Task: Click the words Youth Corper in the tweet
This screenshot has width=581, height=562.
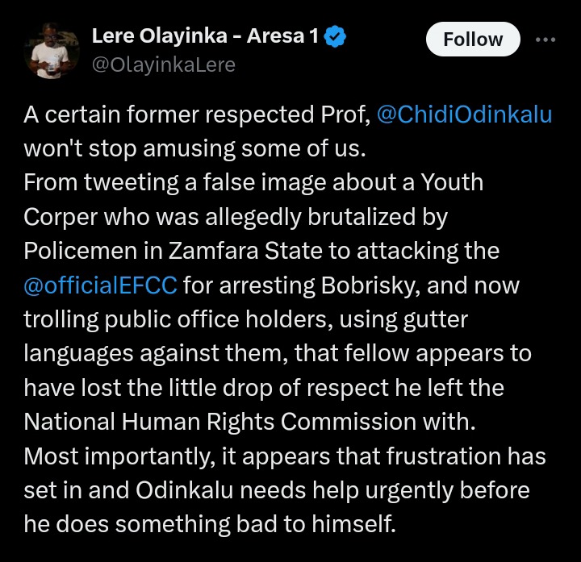Action: (253, 199)
